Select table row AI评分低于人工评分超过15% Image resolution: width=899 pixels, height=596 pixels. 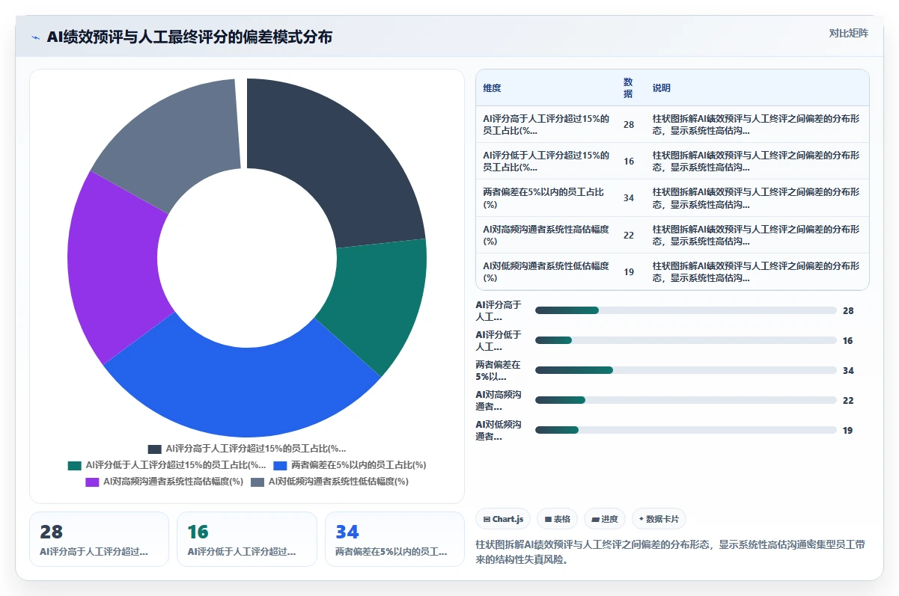click(x=672, y=161)
